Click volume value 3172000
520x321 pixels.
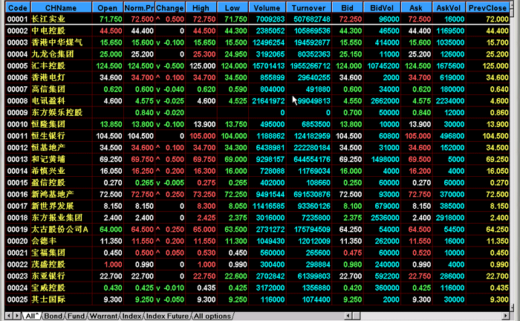click(270, 288)
